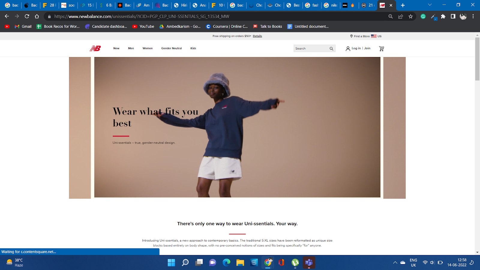Go back to the previous page

tap(7, 16)
